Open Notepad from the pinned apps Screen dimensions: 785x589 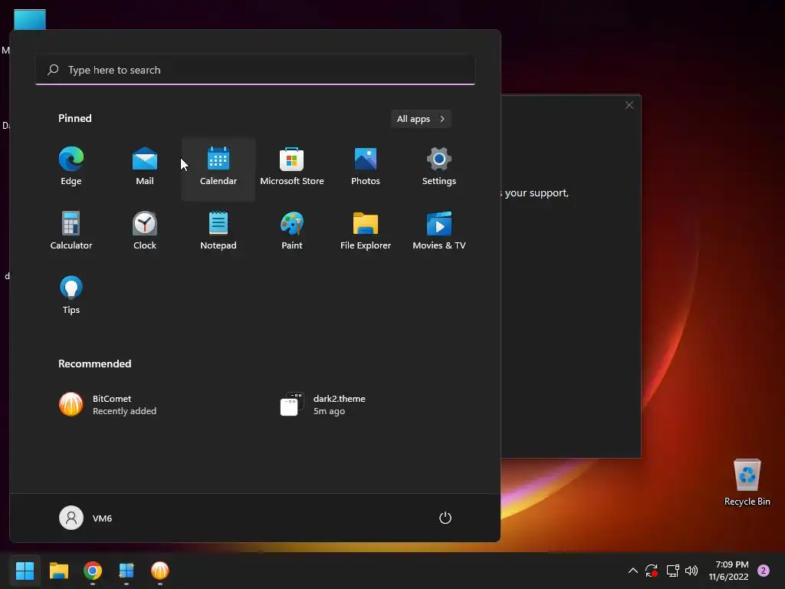tap(218, 232)
